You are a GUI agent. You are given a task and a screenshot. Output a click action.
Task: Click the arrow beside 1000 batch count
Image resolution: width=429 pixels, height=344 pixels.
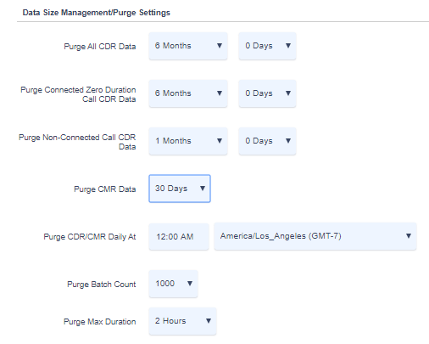tap(190, 284)
